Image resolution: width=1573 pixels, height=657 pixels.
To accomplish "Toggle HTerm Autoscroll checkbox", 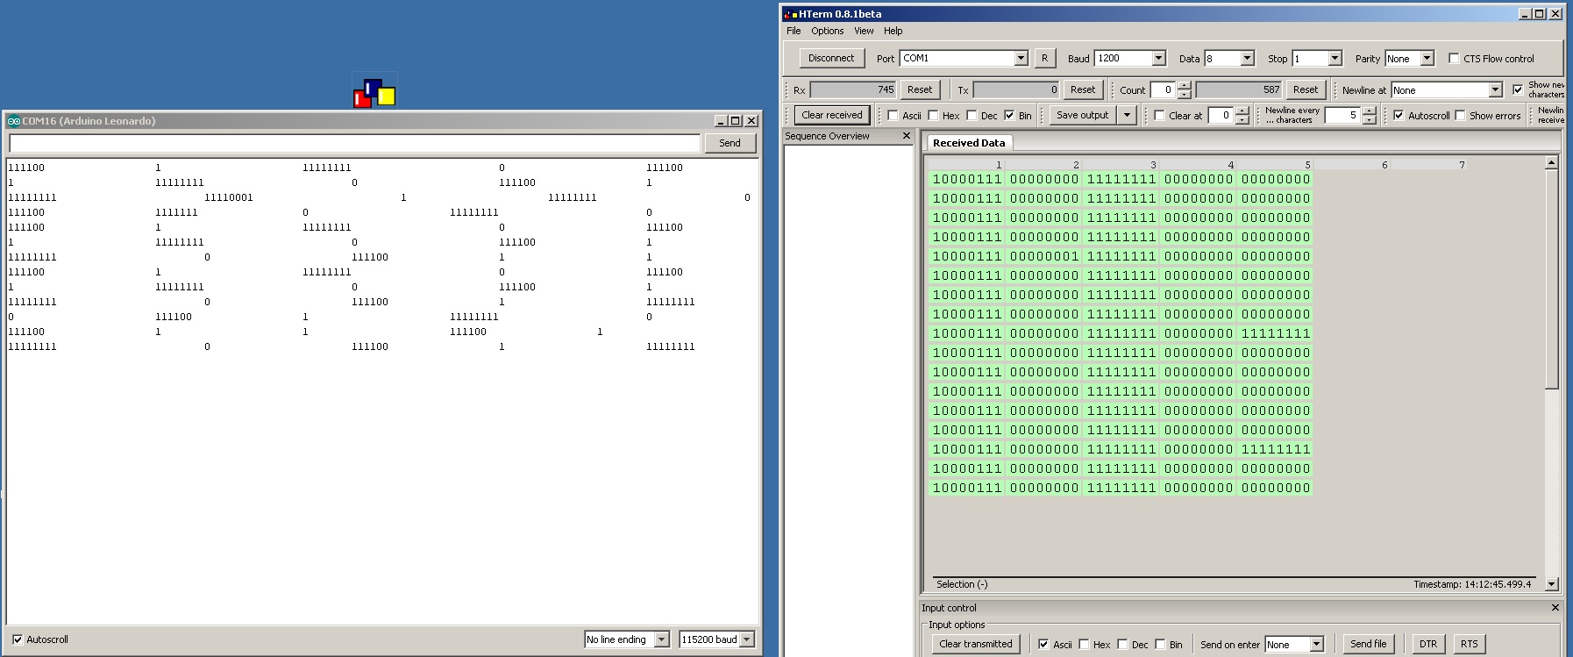I will (x=1399, y=115).
